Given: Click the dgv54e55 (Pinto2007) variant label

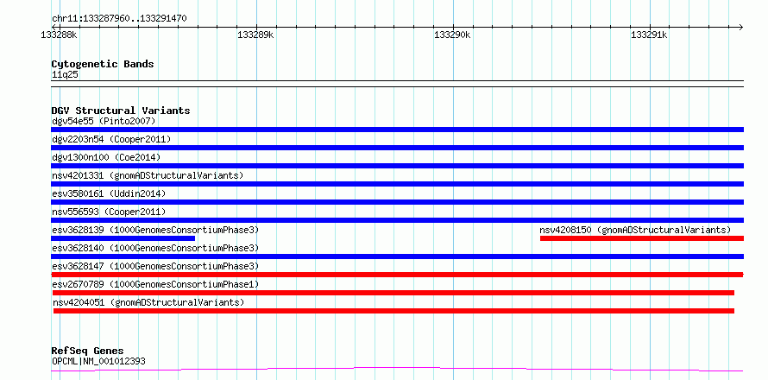Looking at the screenshot, I should (x=104, y=121).
